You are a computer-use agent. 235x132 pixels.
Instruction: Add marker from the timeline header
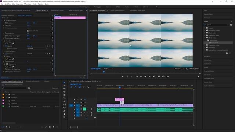(x=84, y=87)
